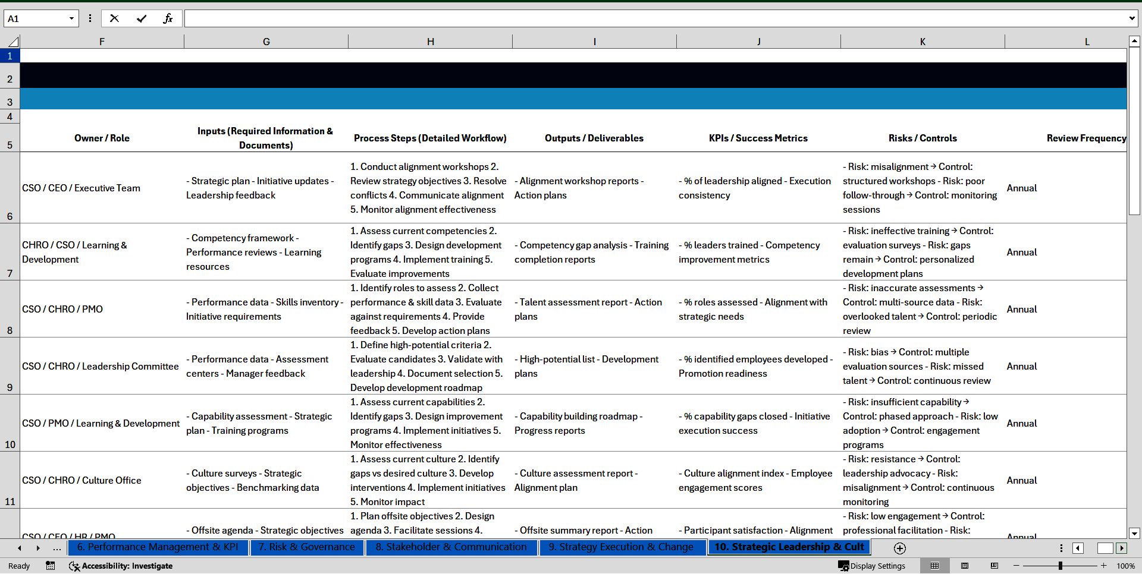The image size is (1142, 574).
Task: Enable Page Break Preview view
Action: tap(994, 566)
